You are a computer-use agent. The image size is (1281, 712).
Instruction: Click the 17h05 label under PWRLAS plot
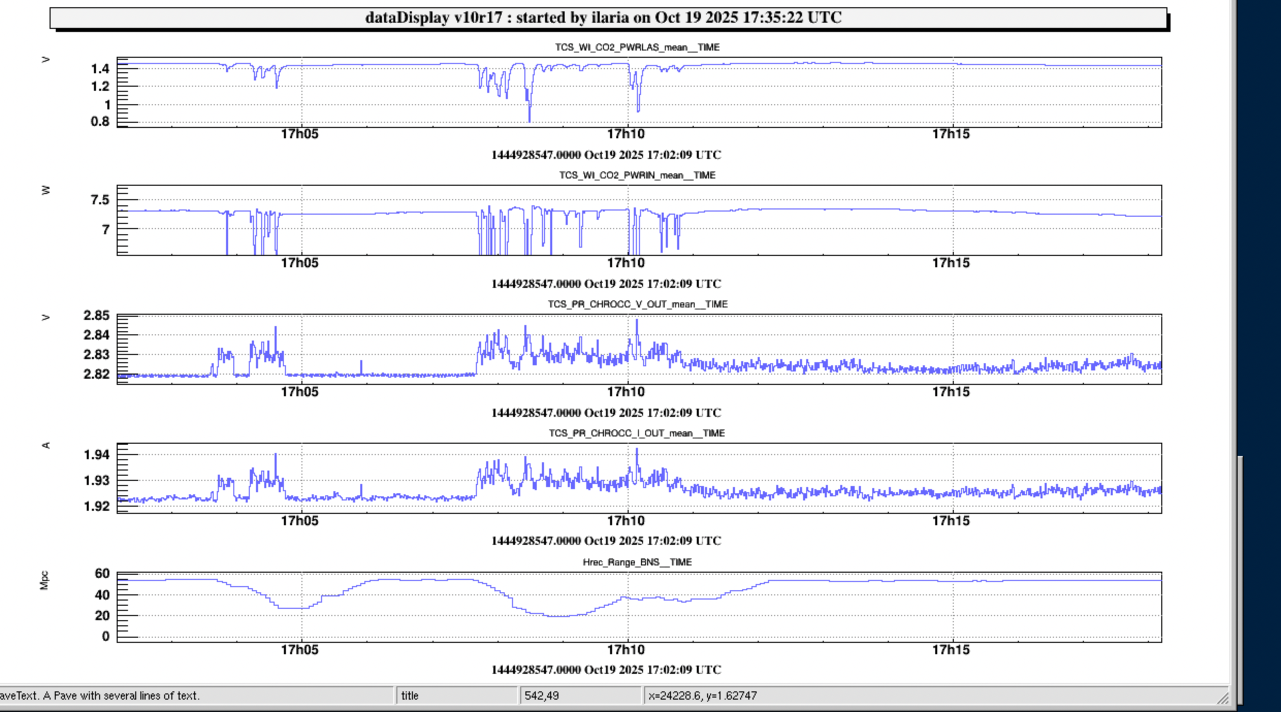299,134
